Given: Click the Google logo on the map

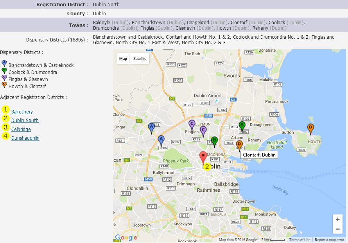Looking at the screenshot, I should pyautogui.click(x=126, y=238).
